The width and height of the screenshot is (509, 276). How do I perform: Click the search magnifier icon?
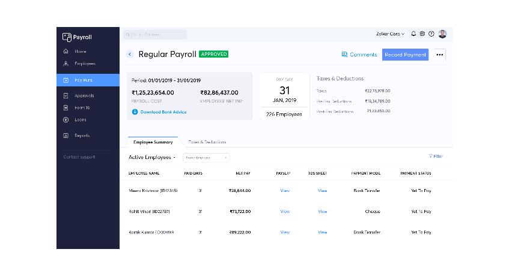click(128, 34)
